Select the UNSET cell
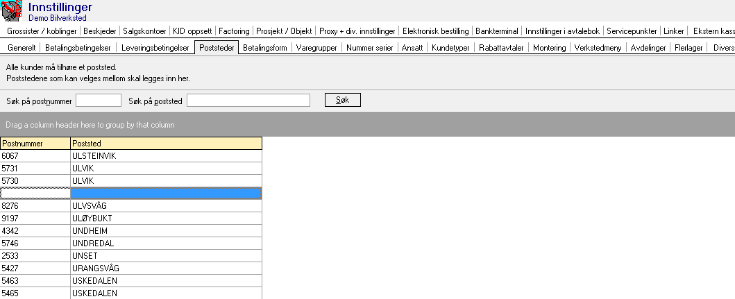This screenshot has height=299, width=735. coord(167,256)
